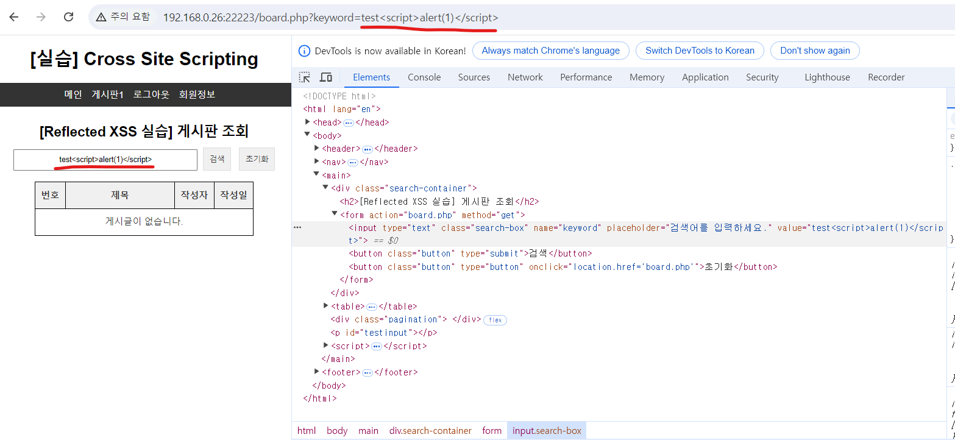Viewport: 955px width, 440px height.
Task: Select the p id testinput DOM line
Action: click(x=383, y=333)
